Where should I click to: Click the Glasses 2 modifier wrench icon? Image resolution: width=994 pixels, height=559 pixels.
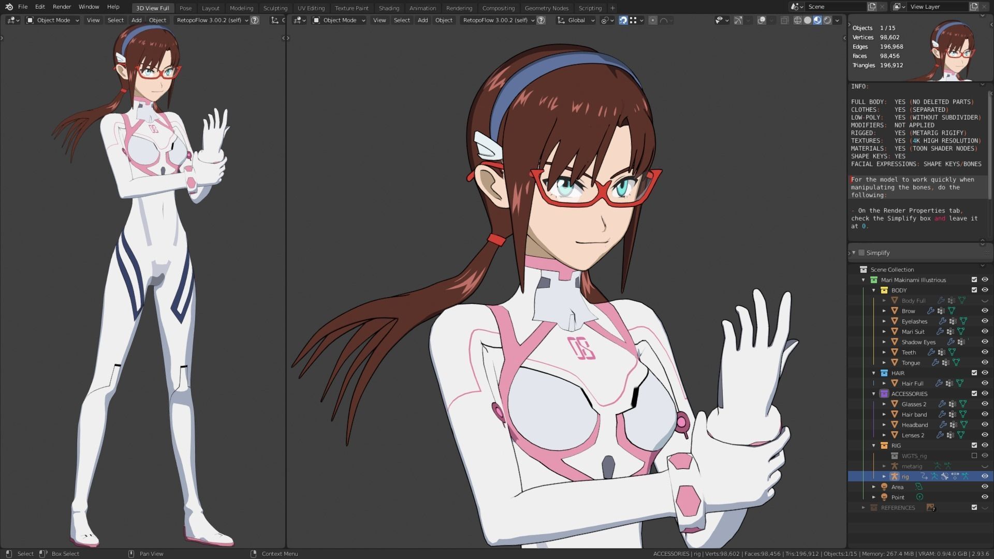coord(942,404)
